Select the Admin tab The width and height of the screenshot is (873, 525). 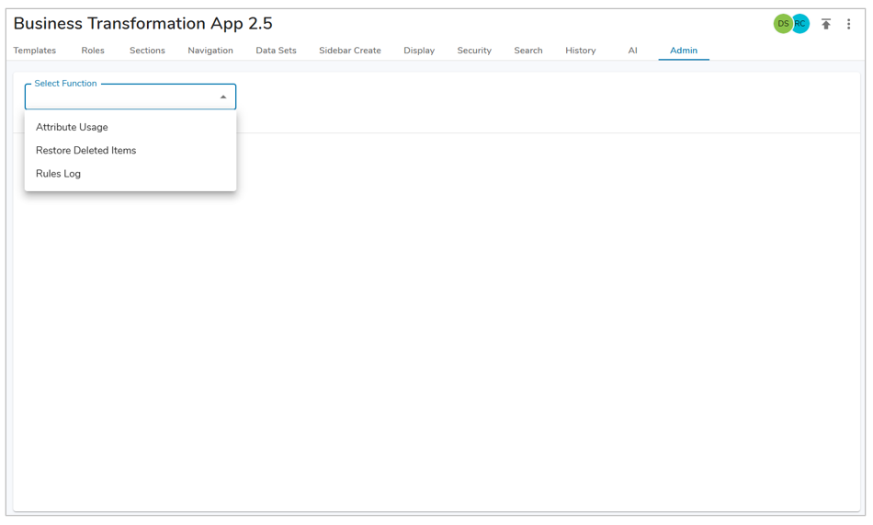point(684,51)
